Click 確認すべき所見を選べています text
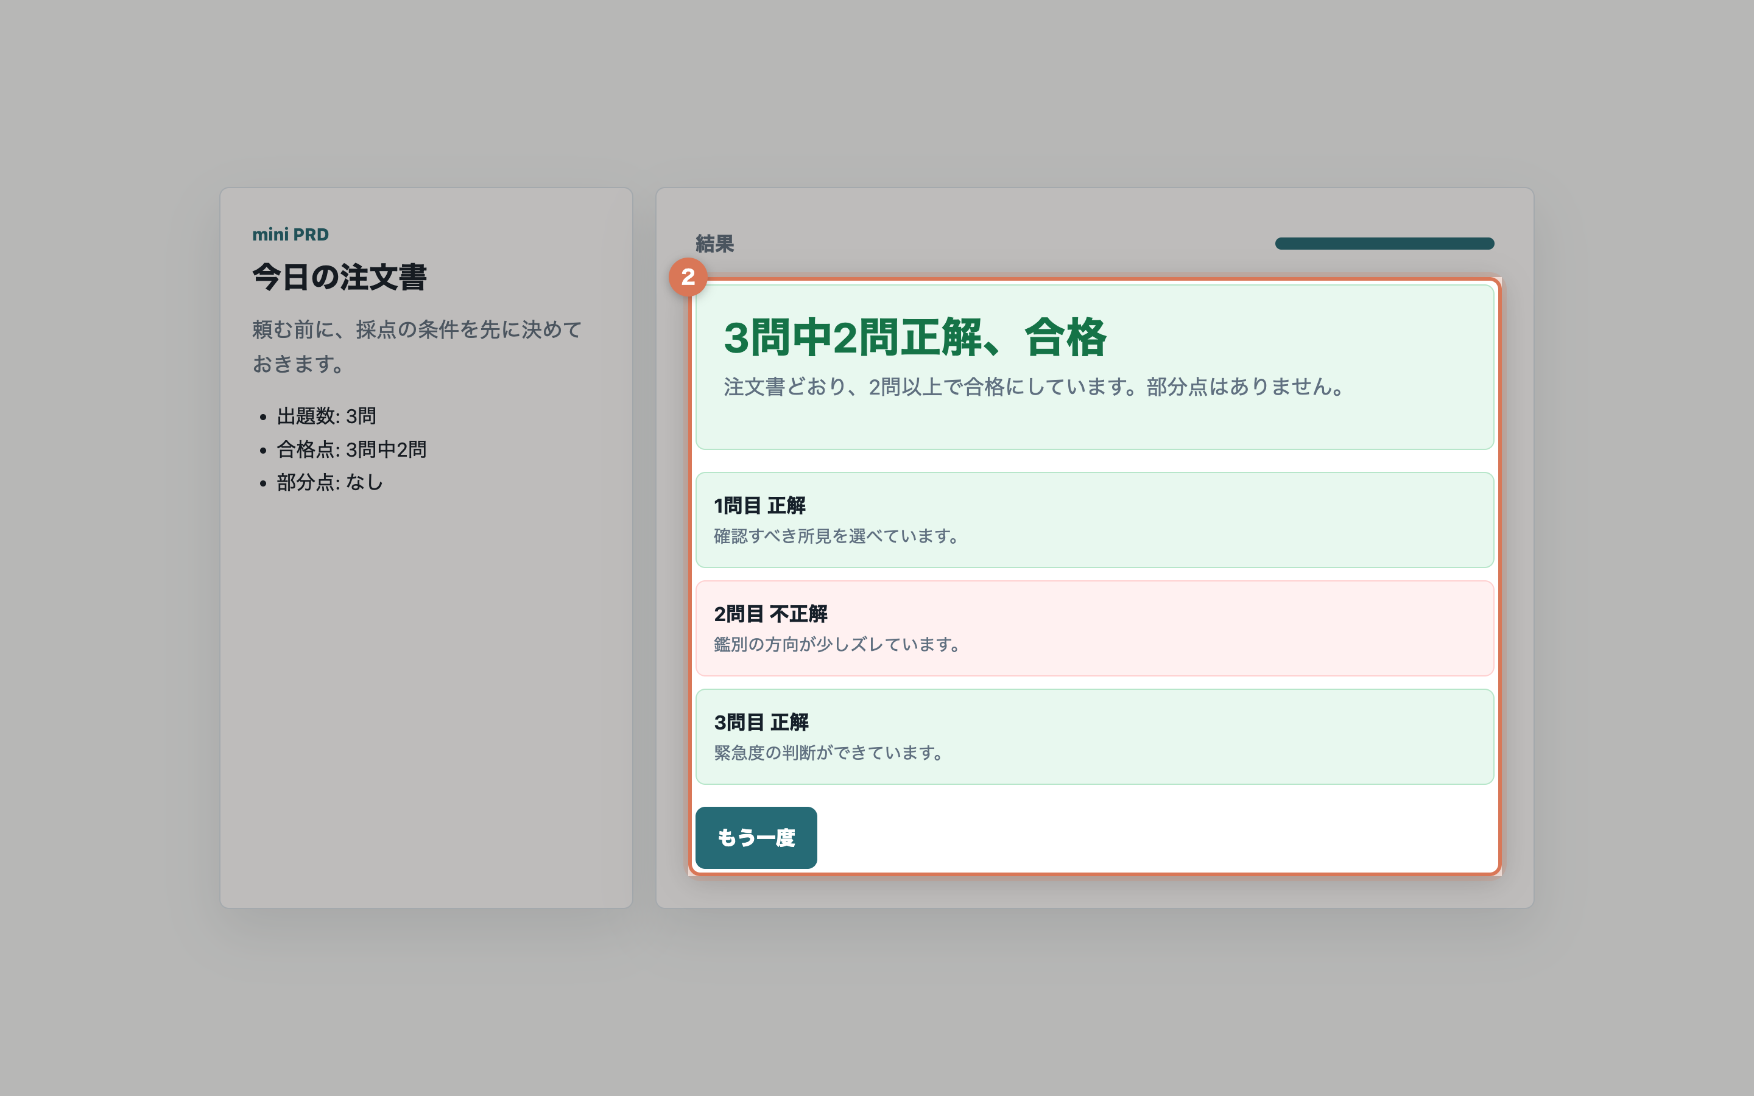Viewport: 1754px width, 1096px height. click(x=837, y=536)
